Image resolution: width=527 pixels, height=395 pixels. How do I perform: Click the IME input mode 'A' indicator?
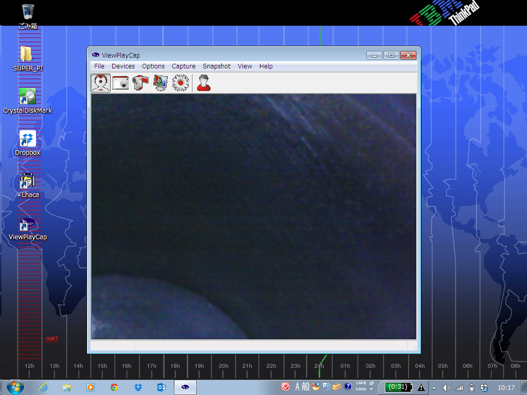297,387
